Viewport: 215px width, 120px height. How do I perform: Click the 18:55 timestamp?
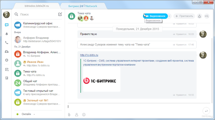(x=191, y=95)
